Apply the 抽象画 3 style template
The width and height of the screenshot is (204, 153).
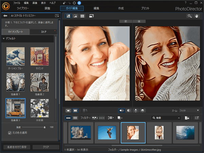coord(16,108)
